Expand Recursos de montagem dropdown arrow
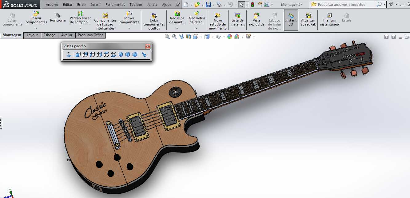 (177, 28)
